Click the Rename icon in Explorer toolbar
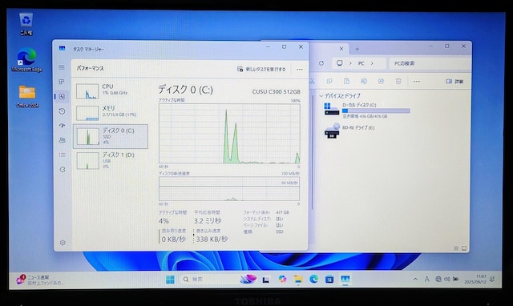The height and width of the screenshot is (306, 513). 364,81
